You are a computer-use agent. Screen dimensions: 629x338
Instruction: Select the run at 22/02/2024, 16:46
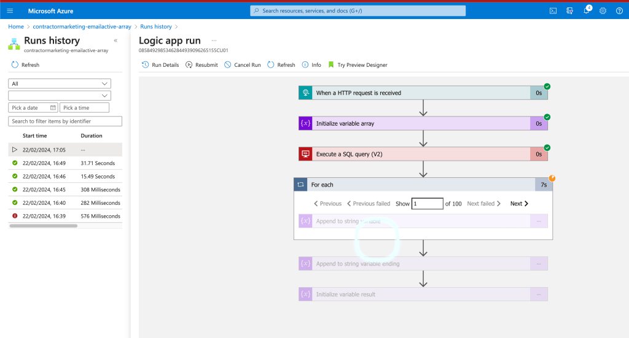click(65, 176)
